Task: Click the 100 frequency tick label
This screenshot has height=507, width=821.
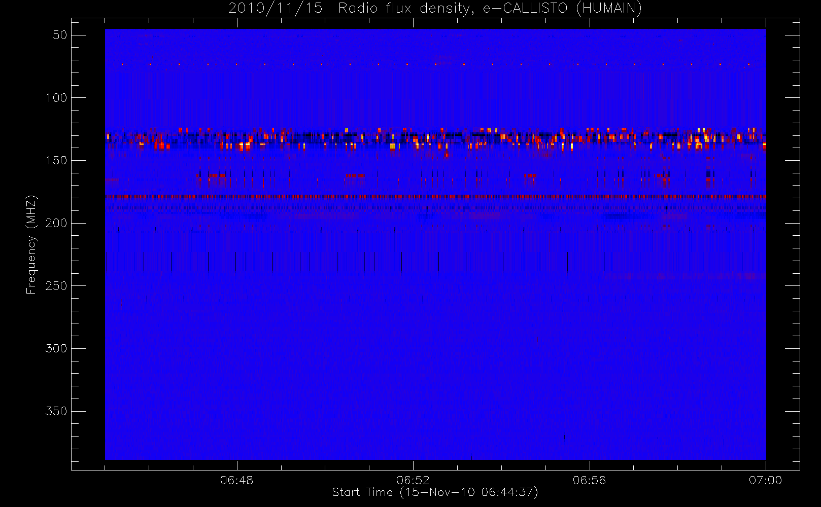Action: (56, 98)
